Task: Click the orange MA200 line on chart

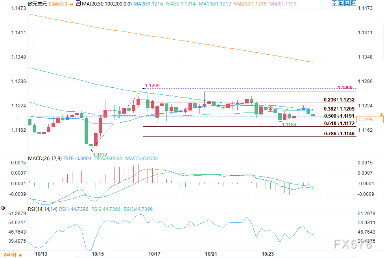Action: coord(172,39)
